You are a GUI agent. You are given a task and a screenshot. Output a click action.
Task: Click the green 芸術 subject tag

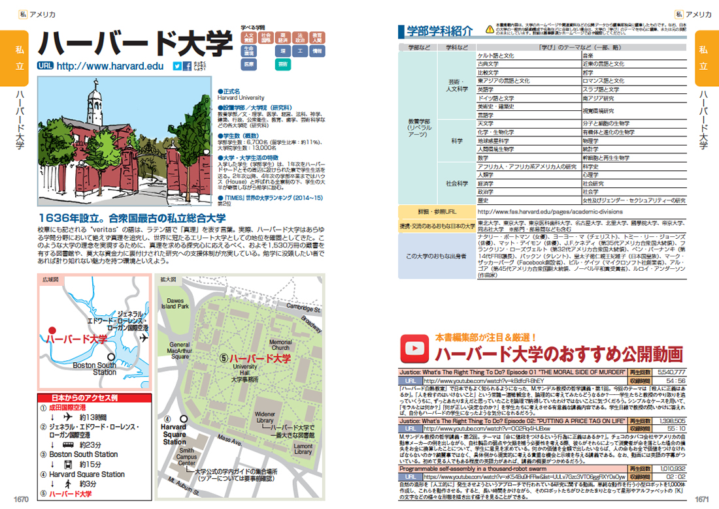282,65
